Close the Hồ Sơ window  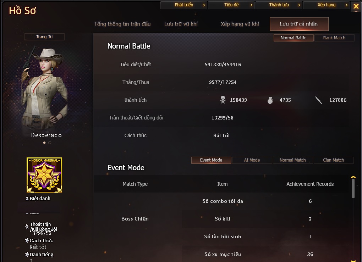(x=356, y=6)
